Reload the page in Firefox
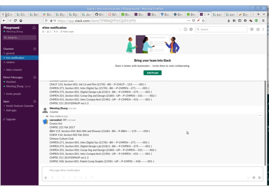Viewport: 269px width, 191px height. [15, 20]
